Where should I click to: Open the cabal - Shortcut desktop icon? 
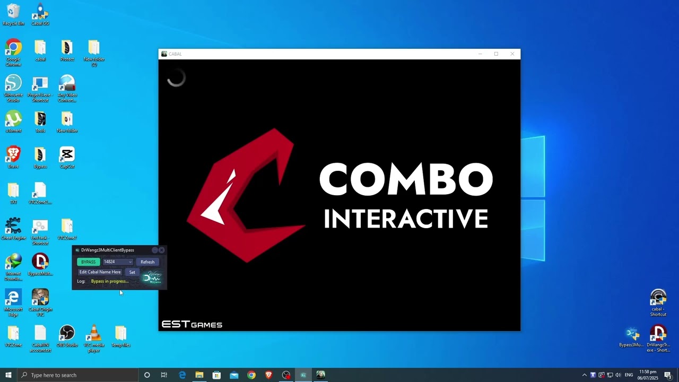[x=658, y=303]
